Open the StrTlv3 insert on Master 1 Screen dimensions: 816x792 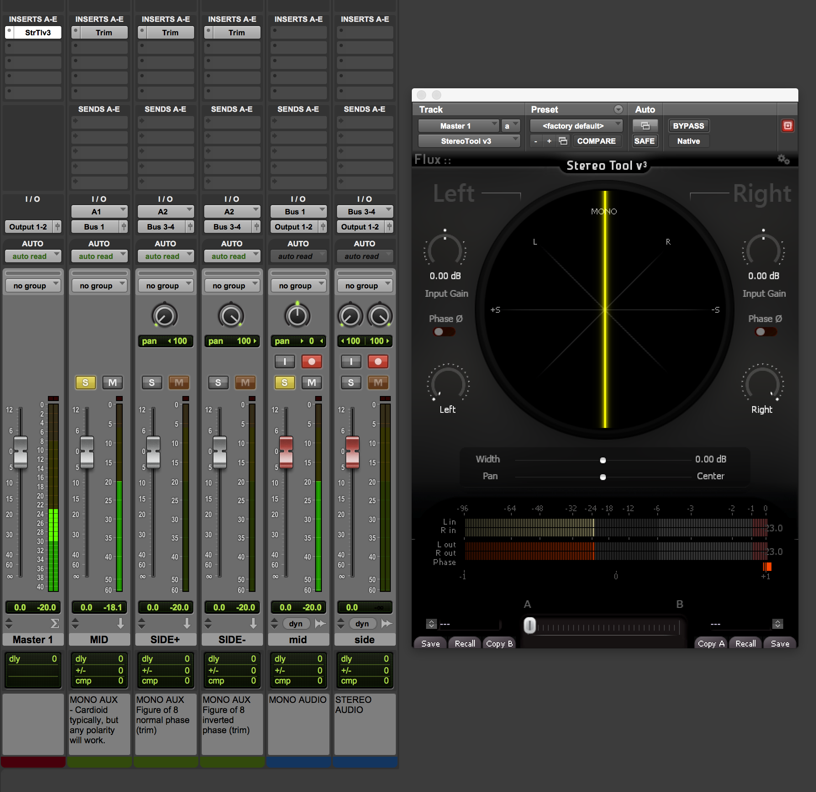coord(38,32)
